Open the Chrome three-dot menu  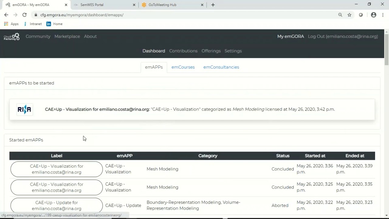[x=383, y=15]
